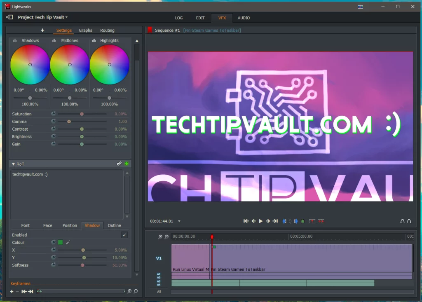The height and width of the screenshot is (302, 422).
Task: Add a keyframe with the plus icon
Action: [x=12, y=292]
